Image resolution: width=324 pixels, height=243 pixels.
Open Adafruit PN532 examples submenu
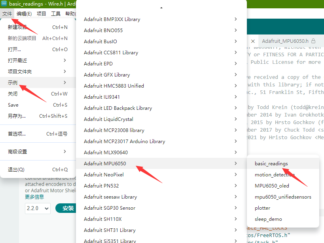(161, 186)
